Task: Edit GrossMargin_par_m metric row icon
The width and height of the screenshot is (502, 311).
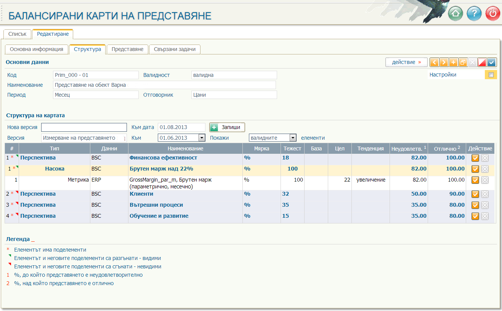Action: tap(475, 180)
